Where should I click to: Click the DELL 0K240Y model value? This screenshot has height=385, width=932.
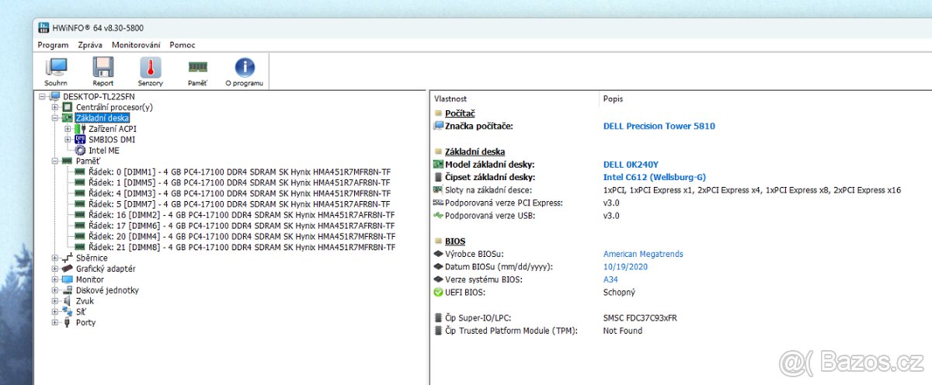click(630, 165)
